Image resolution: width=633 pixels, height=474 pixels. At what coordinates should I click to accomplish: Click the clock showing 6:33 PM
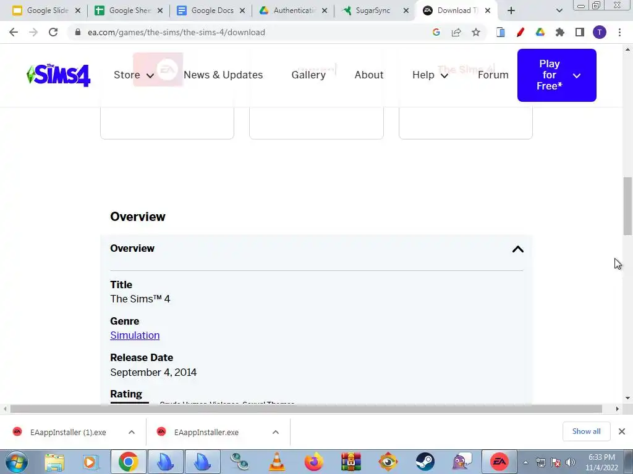tap(601, 457)
